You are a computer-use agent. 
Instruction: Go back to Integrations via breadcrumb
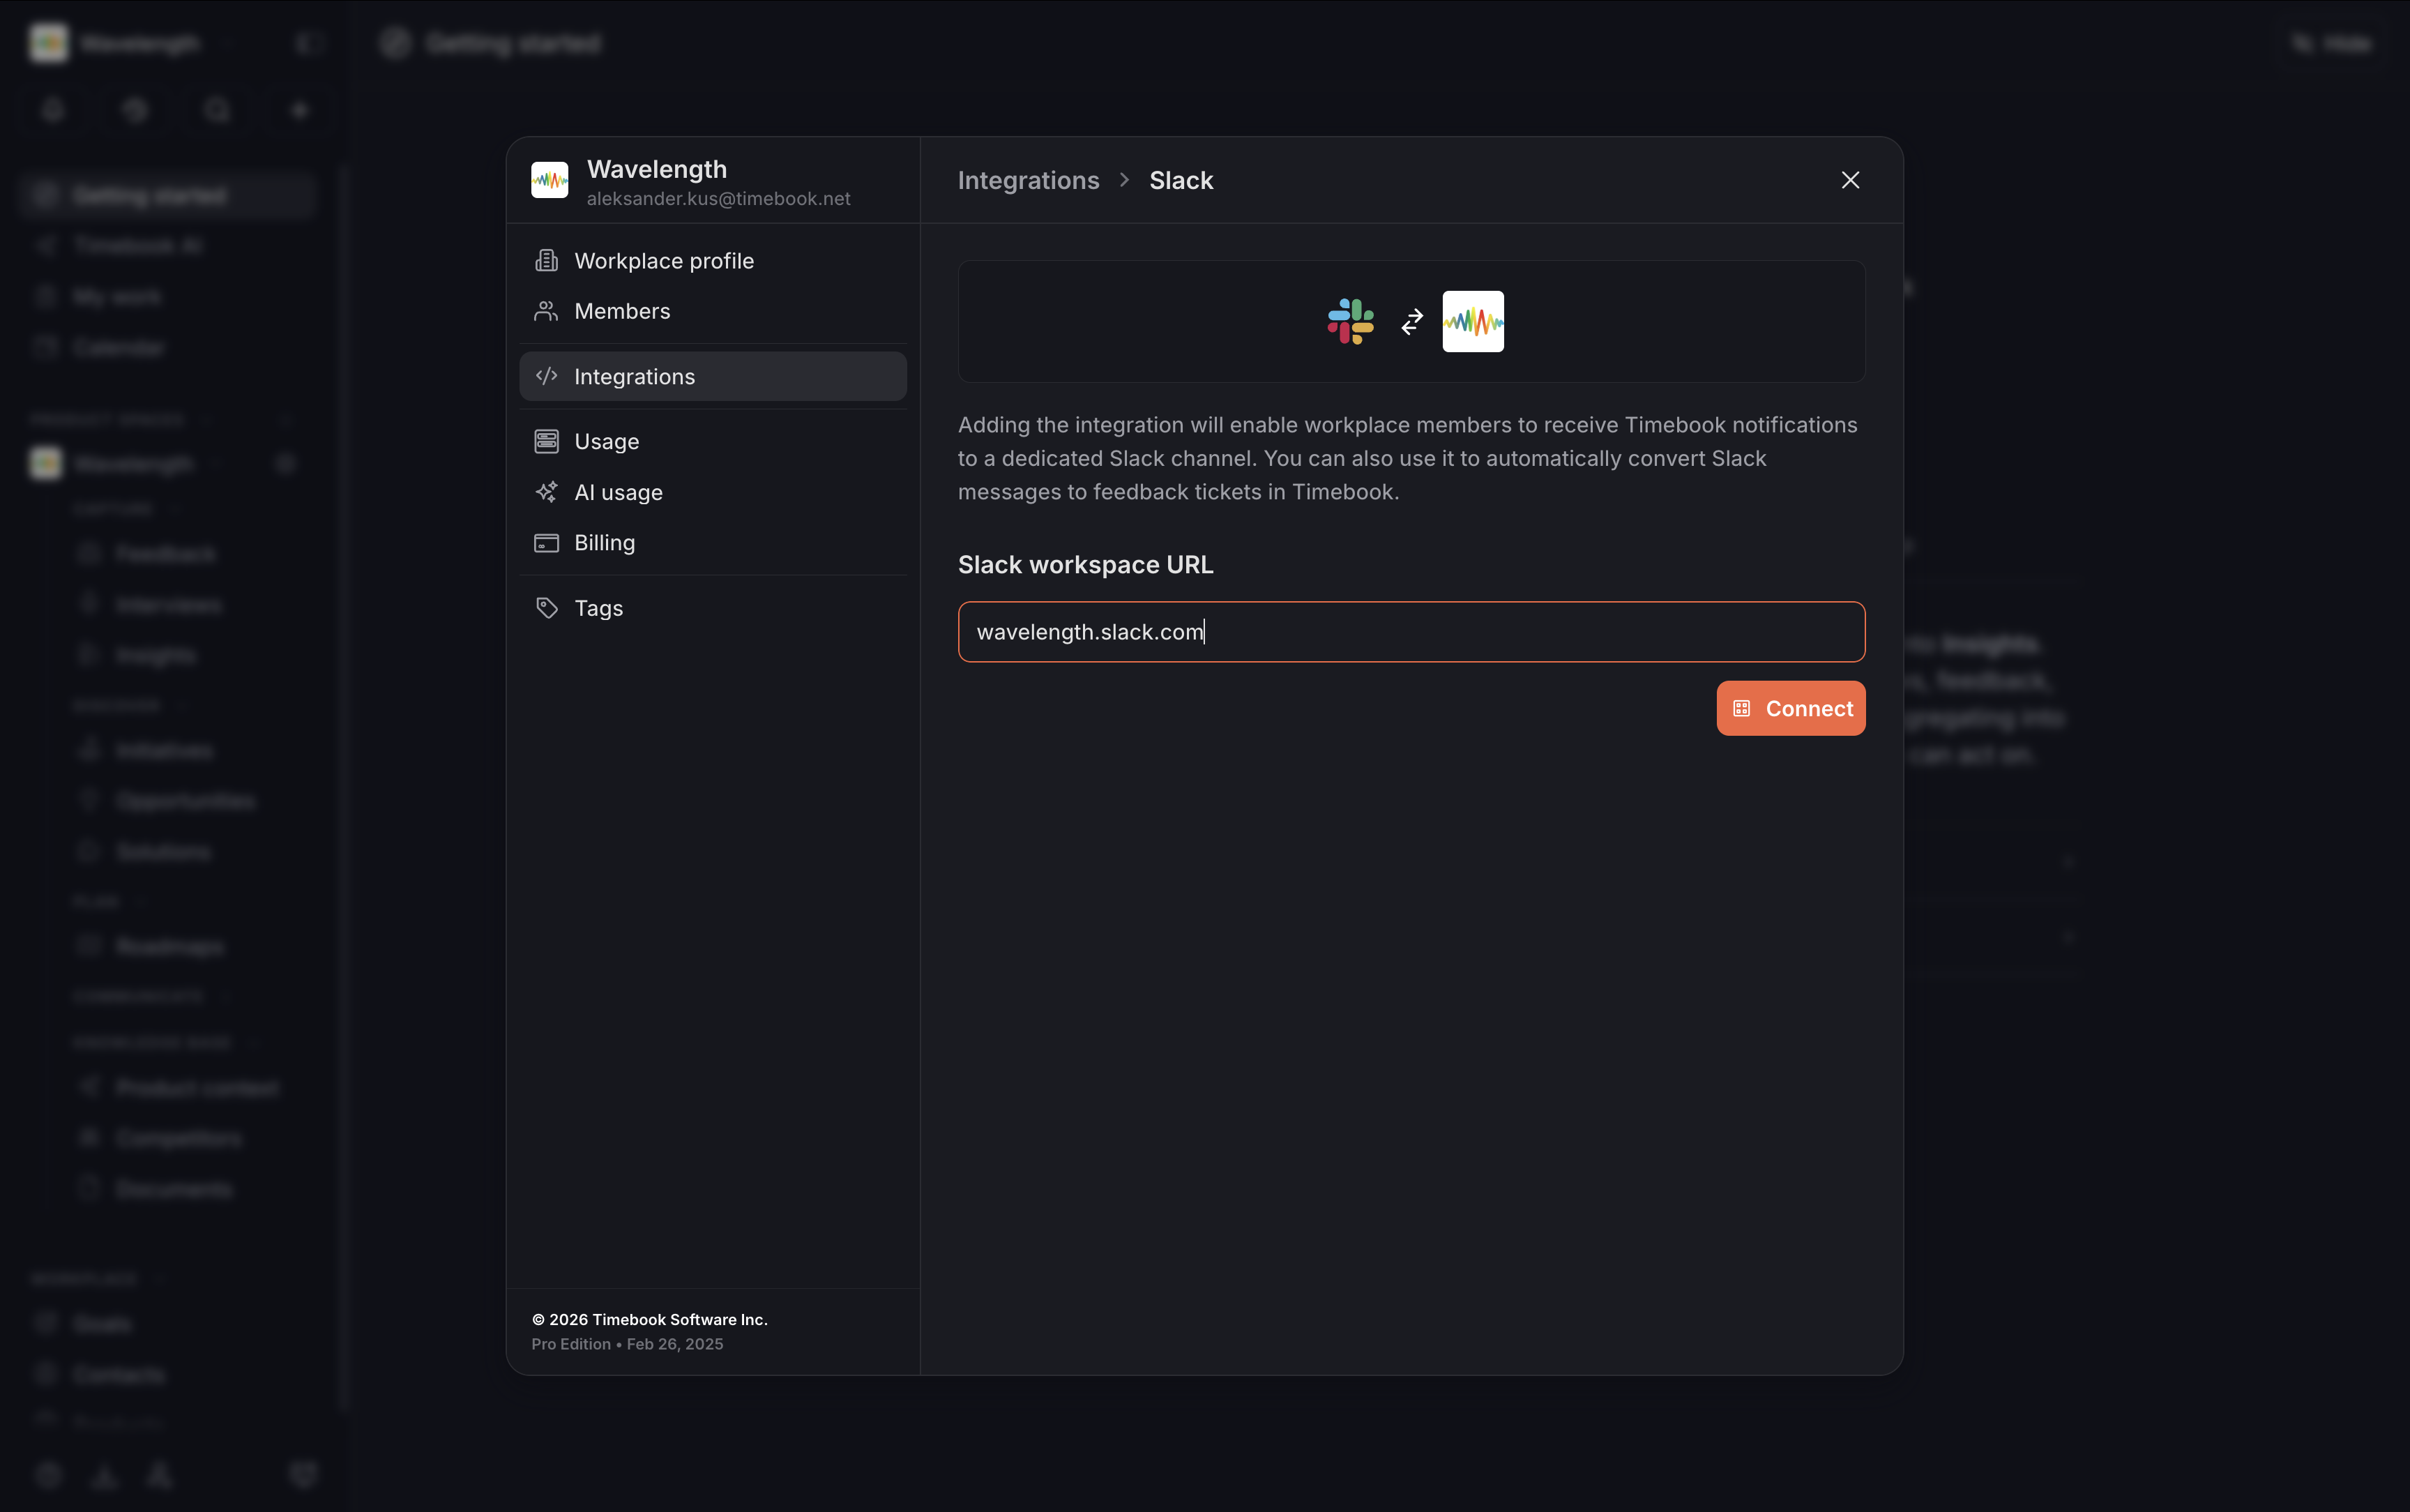coord(1029,180)
